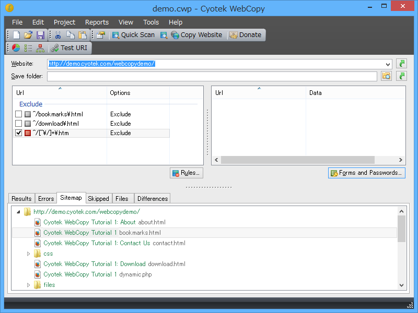
Task: Click the green refresh icon beside Website field
Action: tap(401, 63)
